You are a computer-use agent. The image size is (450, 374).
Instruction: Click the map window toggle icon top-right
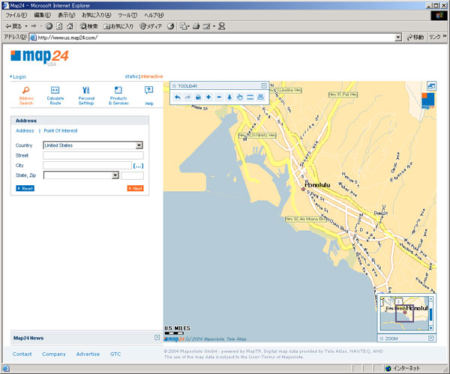[431, 85]
